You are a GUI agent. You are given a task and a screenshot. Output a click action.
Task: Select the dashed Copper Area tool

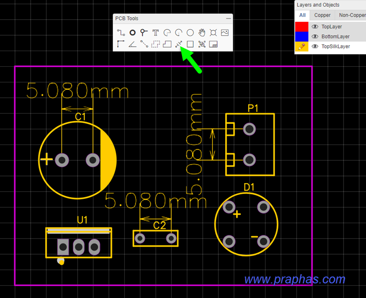tap(155, 44)
